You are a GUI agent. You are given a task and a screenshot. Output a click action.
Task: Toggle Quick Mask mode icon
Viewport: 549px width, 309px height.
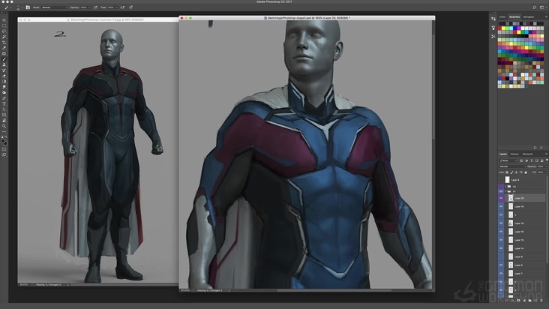click(x=4, y=149)
